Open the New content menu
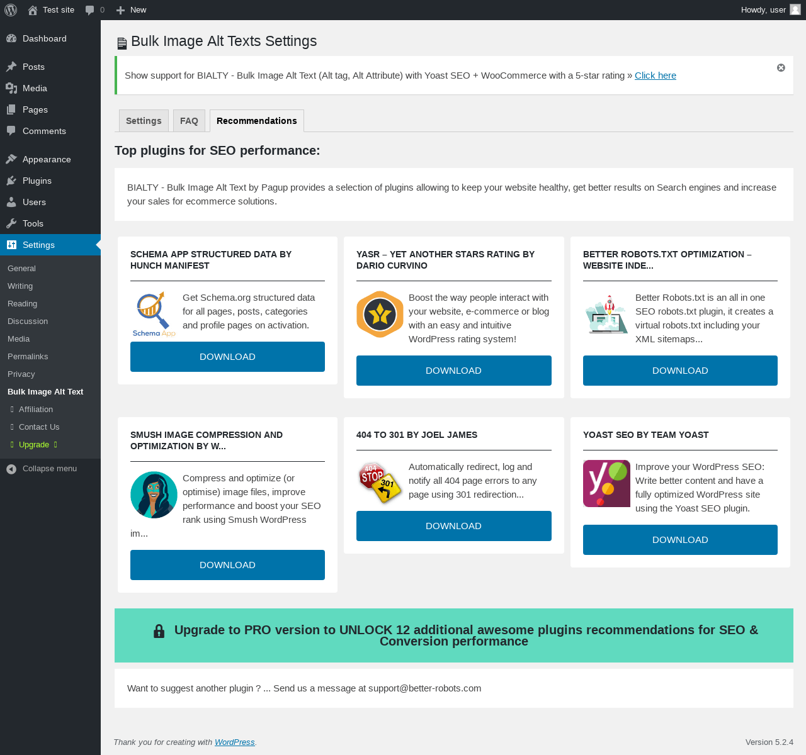 (x=131, y=10)
